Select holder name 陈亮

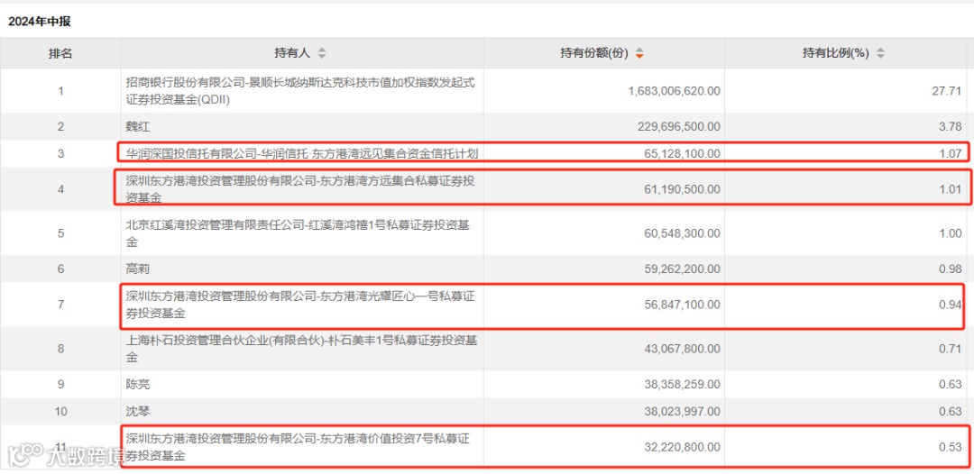tap(137, 384)
